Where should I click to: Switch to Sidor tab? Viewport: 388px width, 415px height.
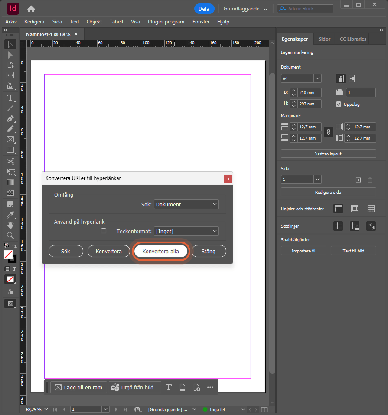tap(324, 39)
